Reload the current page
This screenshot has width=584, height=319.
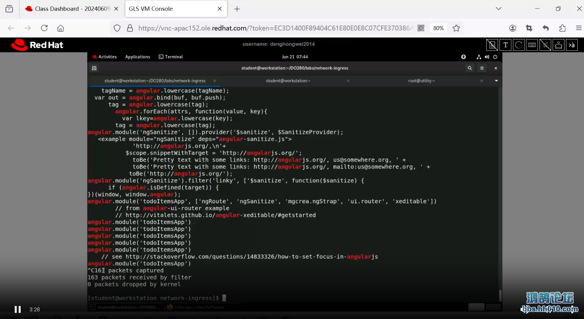[x=44, y=28]
